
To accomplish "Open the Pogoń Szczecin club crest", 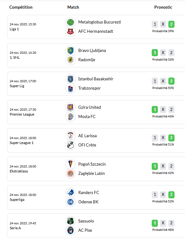I will coord(70,164).
